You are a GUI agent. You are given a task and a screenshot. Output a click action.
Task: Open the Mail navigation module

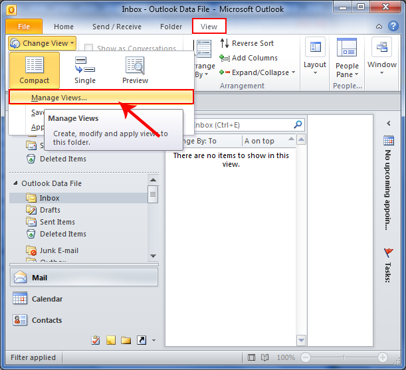84,277
